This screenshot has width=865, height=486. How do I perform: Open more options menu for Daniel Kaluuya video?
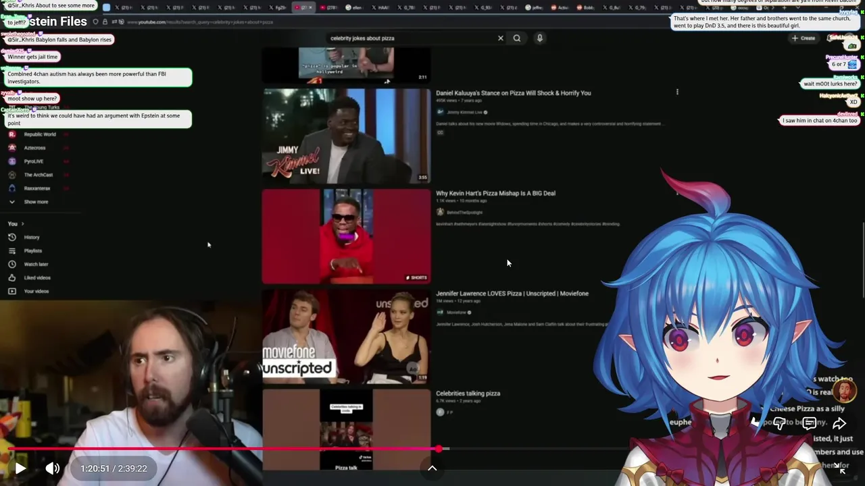click(677, 92)
